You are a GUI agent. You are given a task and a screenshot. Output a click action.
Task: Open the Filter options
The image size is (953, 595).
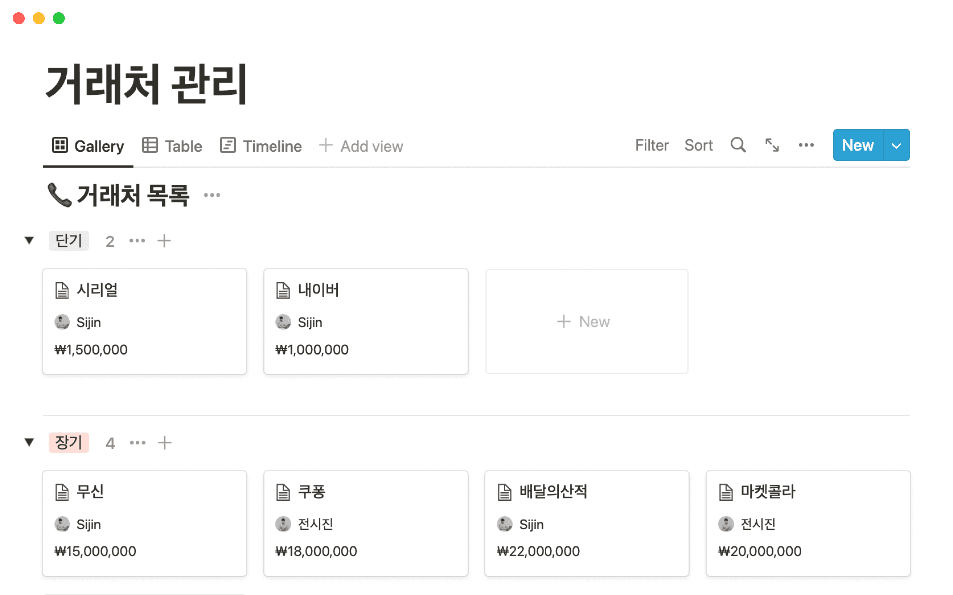point(652,145)
